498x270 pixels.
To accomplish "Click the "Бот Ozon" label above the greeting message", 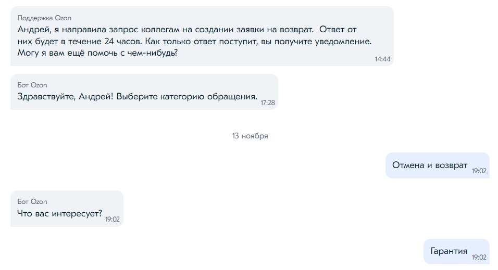I will tap(32, 85).
